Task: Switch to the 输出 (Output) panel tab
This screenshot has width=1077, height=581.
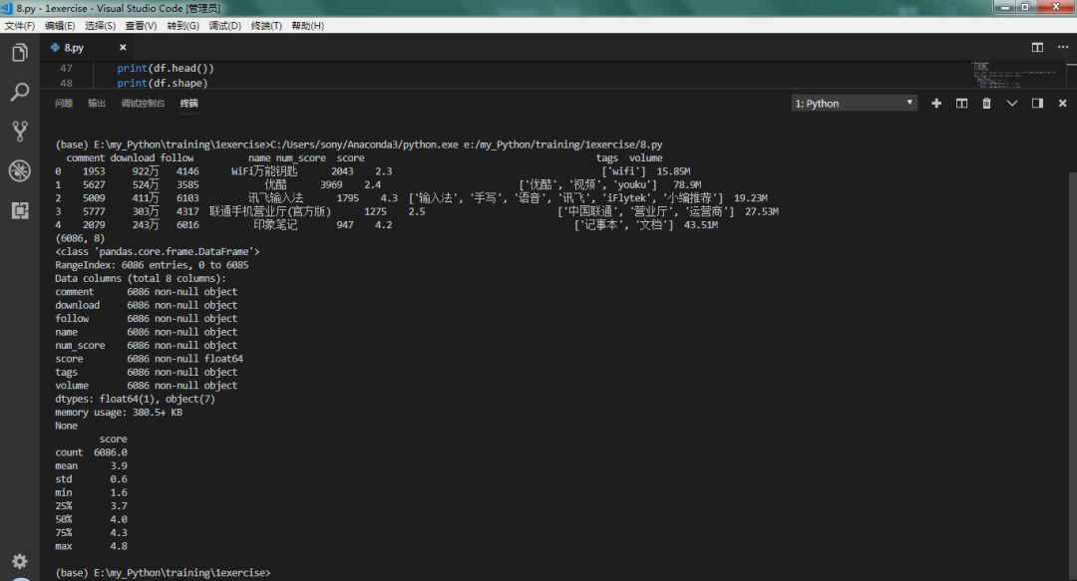Action: tap(97, 103)
